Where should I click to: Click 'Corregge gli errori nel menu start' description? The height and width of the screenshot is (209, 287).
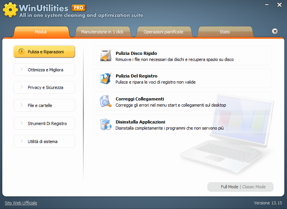coord(171,105)
